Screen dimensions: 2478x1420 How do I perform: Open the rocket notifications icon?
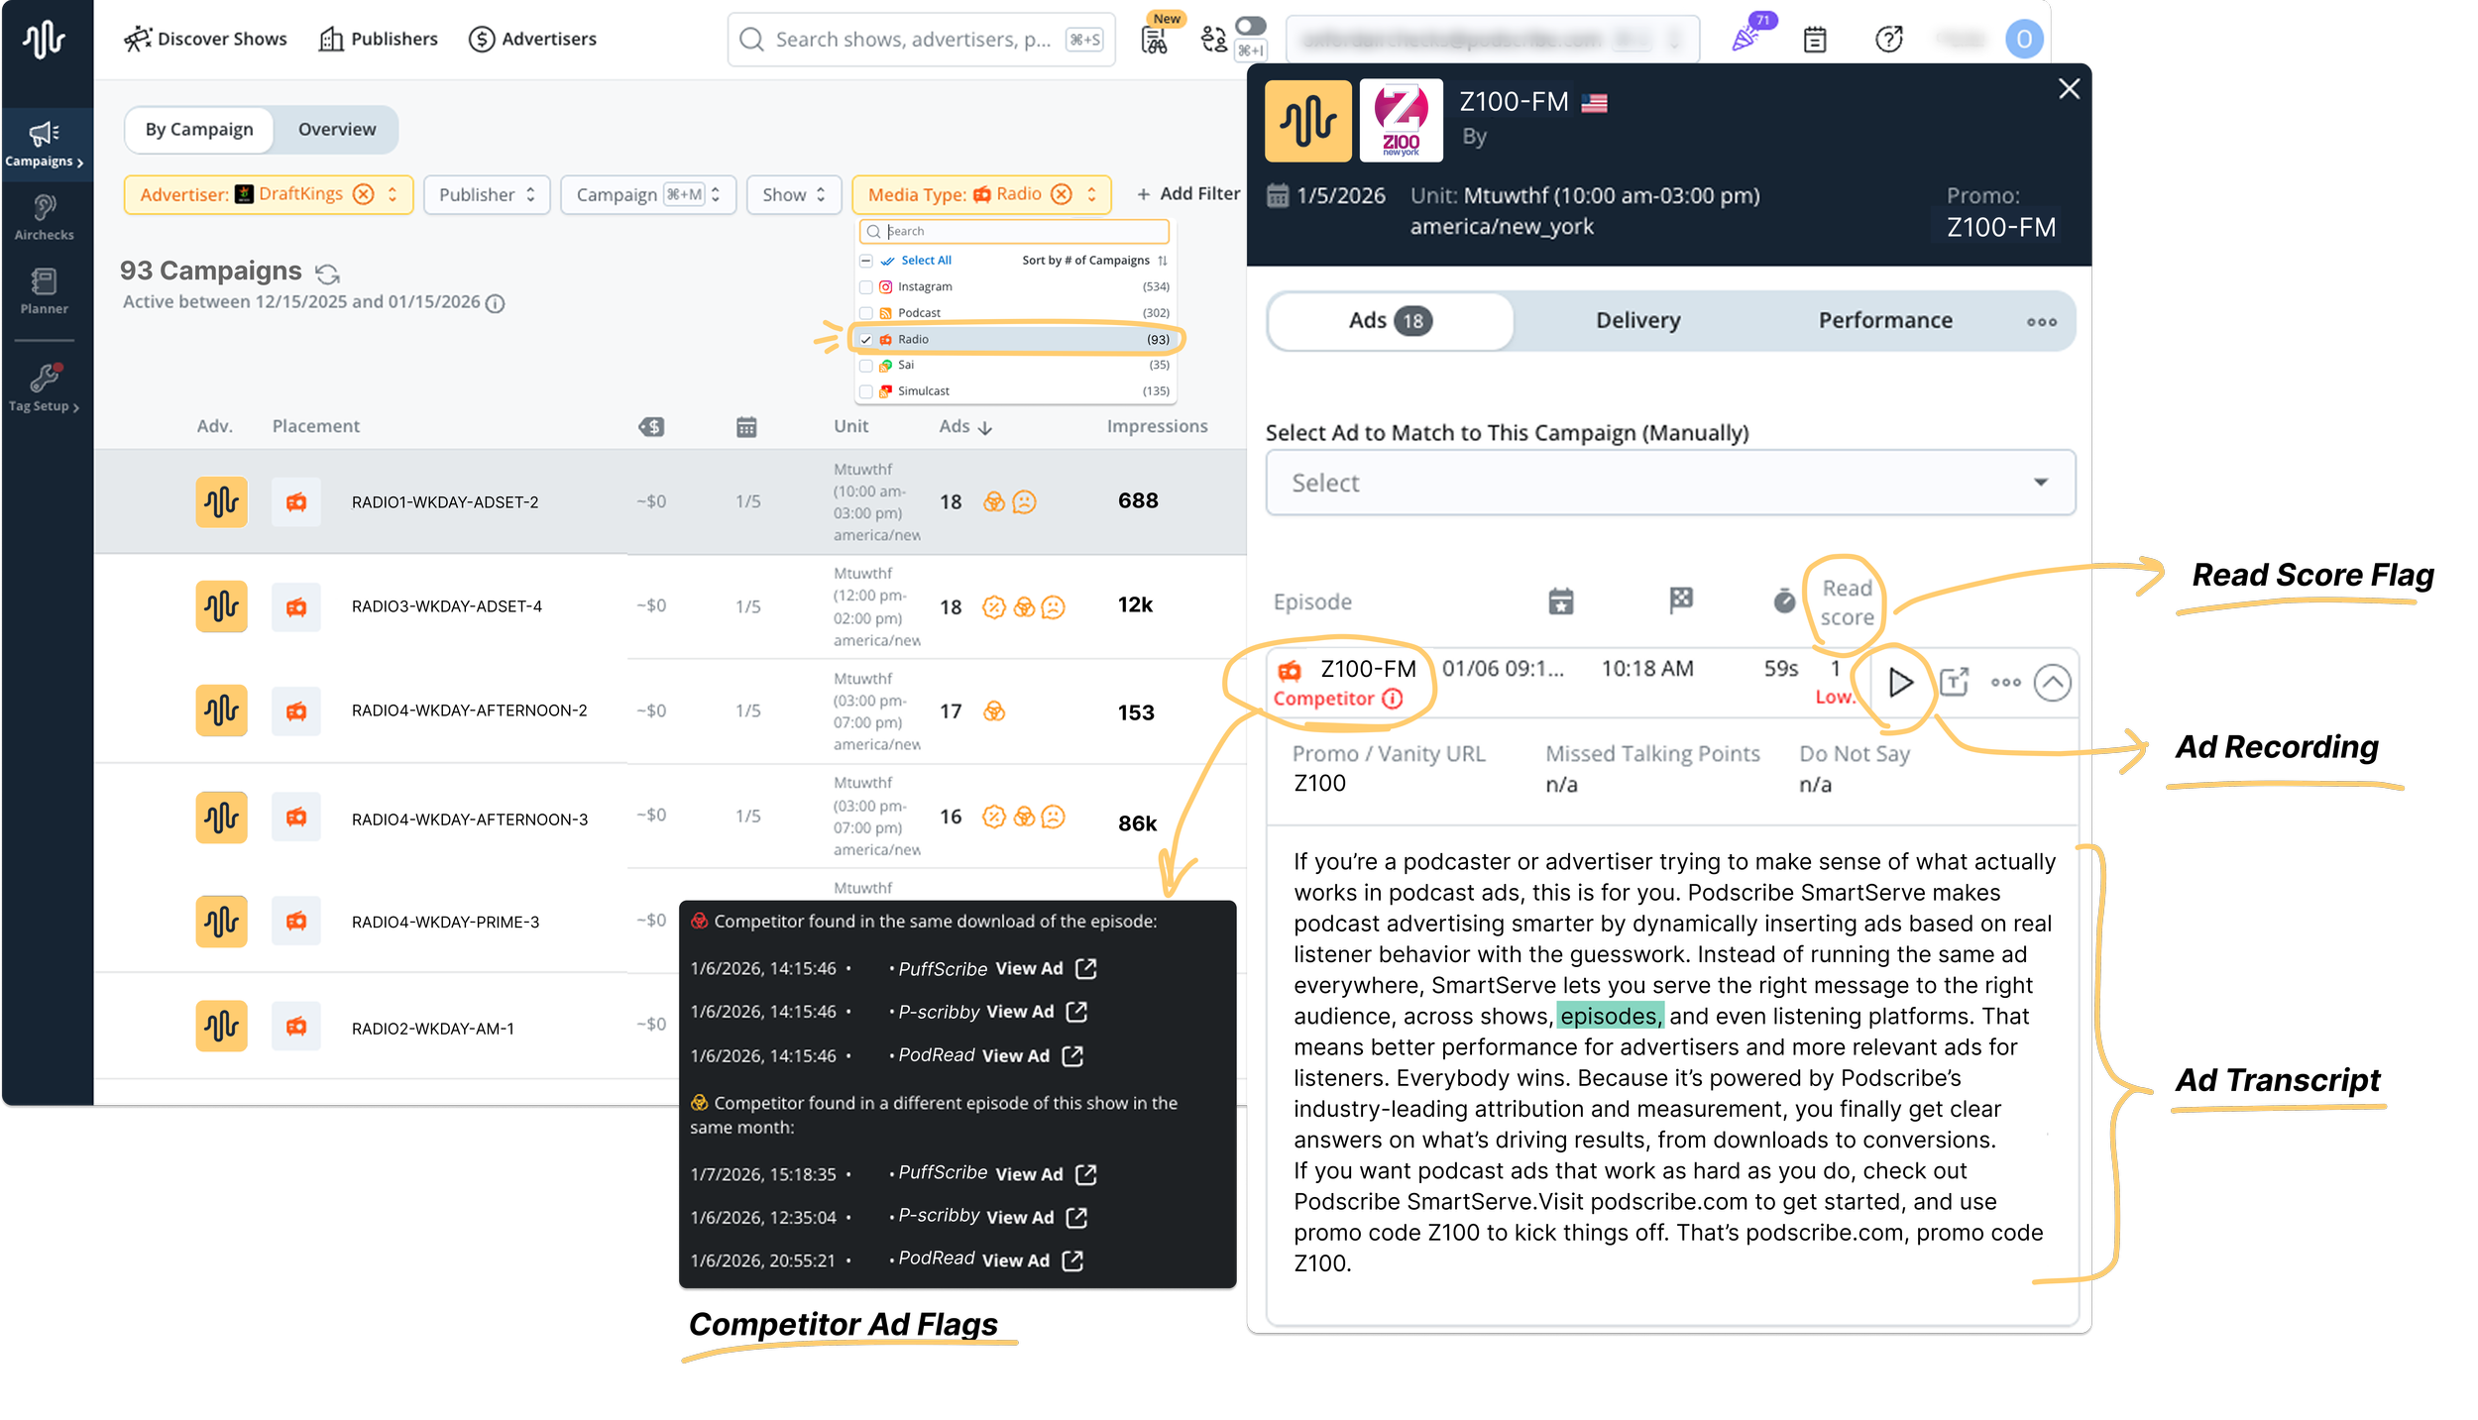point(1747,38)
